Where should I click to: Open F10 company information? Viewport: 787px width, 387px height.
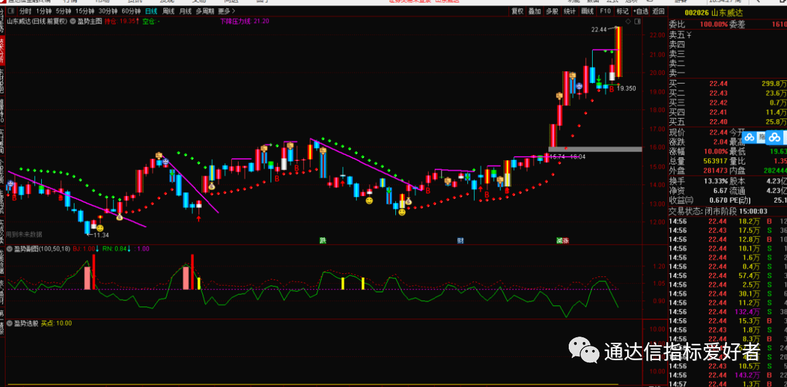pos(606,11)
